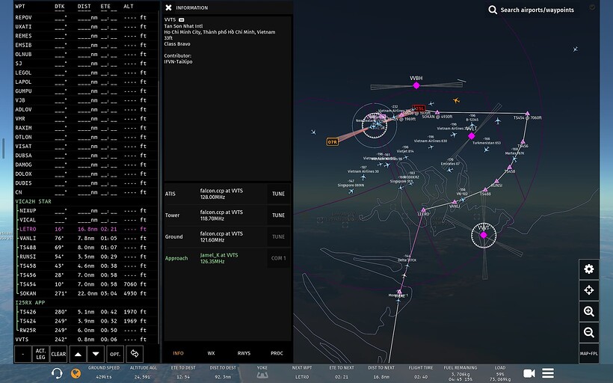Screen dimensions: 613x383
Task: Select the SOKAN waypoint row
Action: tap(85, 293)
